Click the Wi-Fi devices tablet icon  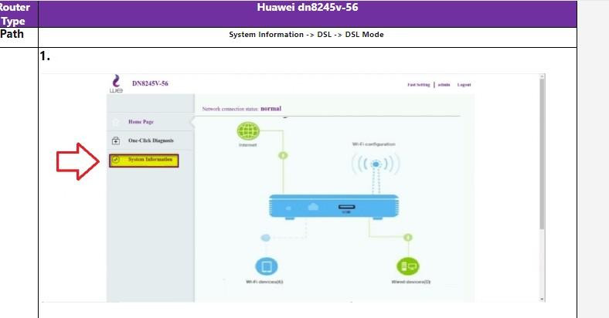[267, 266]
